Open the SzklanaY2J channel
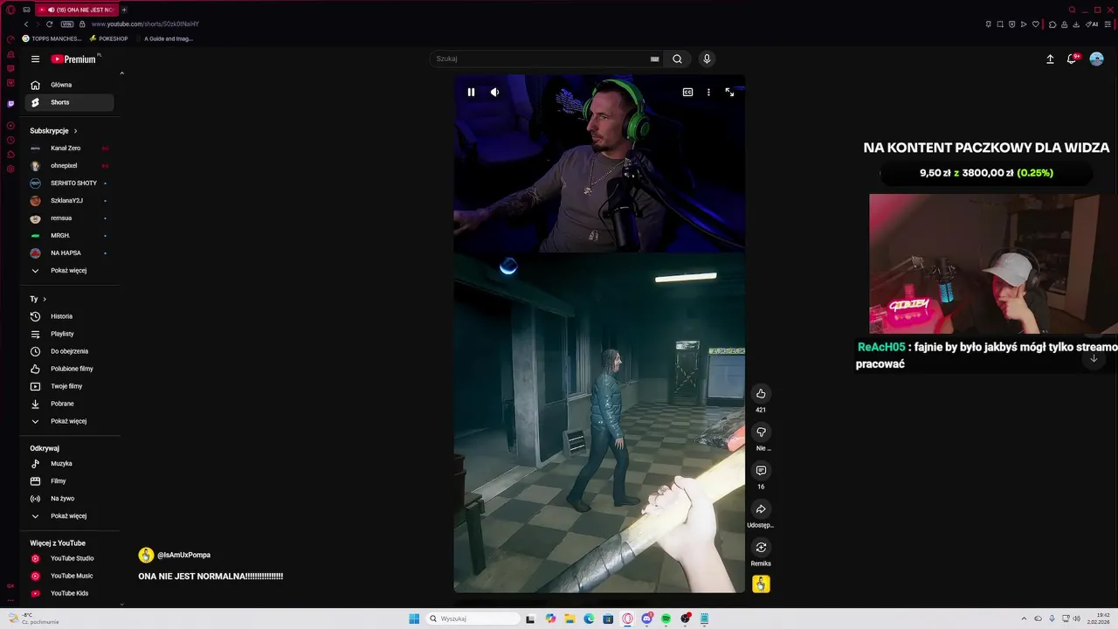This screenshot has height=629, width=1118. (x=69, y=201)
